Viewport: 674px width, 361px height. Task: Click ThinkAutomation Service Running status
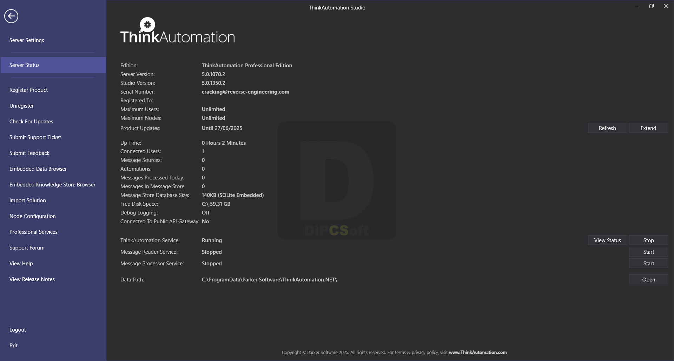[212, 240]
